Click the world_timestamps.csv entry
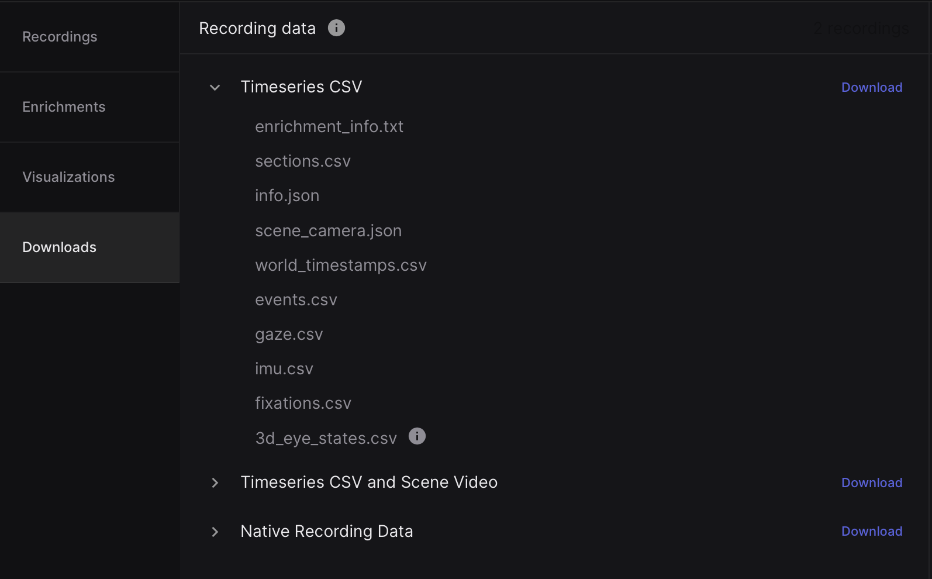The width and height of the screenshot is (932, 579). pos(341,266)
